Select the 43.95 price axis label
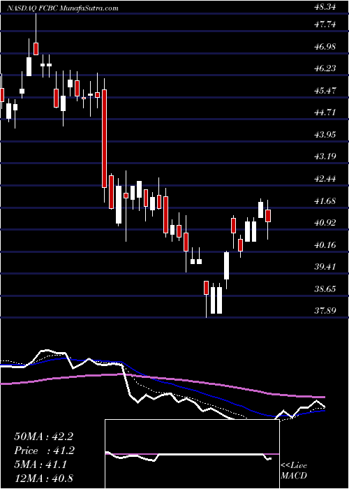This screenshot has height=489, width=349. pyautogui.click(x=325, y=135)
